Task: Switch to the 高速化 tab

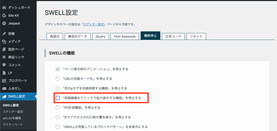Action: (55, 37)
